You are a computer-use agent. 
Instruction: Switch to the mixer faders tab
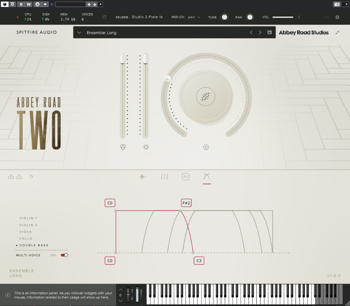click(164, 177)
